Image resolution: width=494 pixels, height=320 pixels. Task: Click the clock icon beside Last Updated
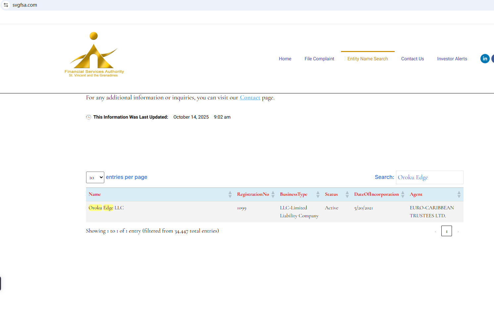[x=88, y=117]
